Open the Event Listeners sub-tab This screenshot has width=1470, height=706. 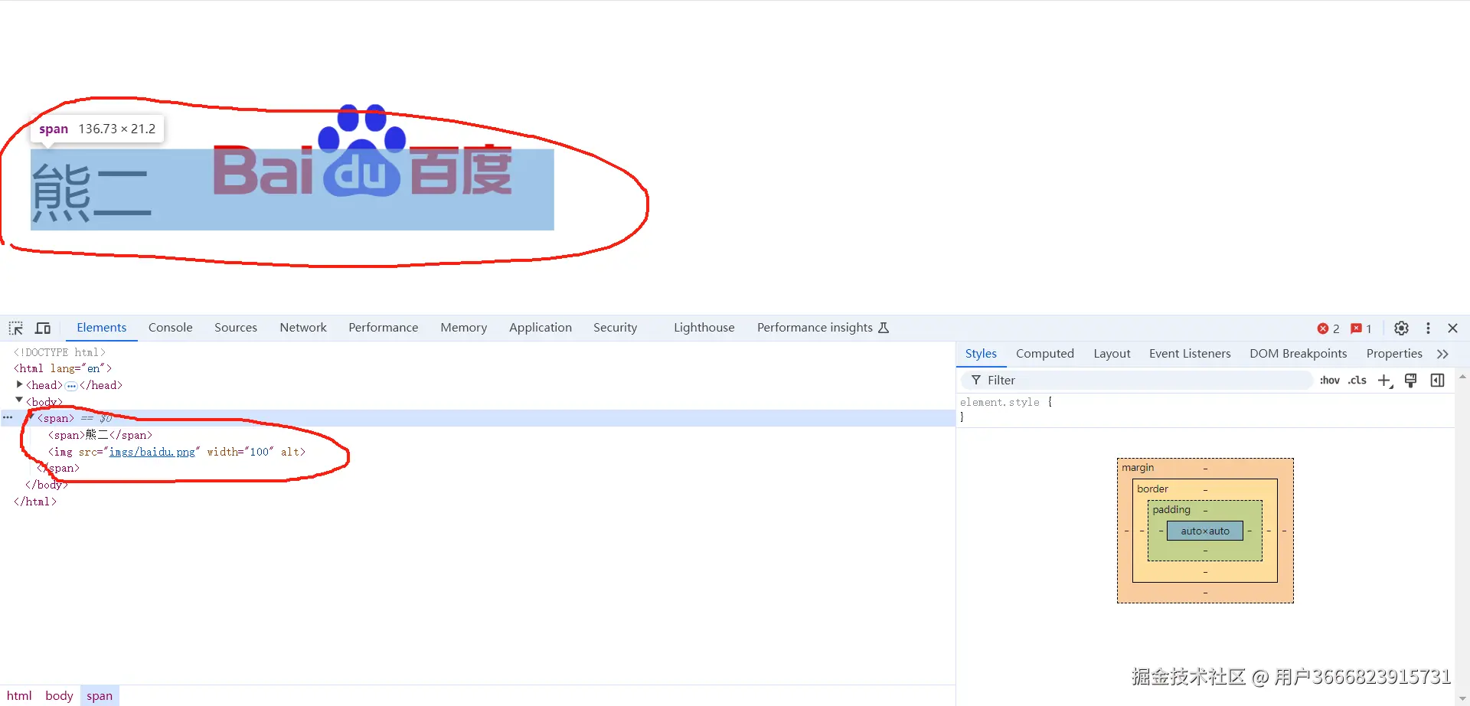tap(1190, 354)
